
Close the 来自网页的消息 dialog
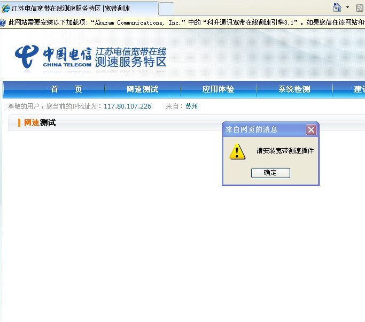[x=311, y=129]
